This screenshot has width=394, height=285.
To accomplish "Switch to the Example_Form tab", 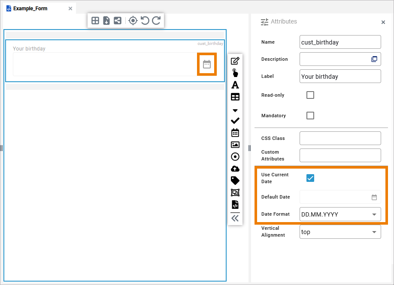I will click(x=30, y=9).
